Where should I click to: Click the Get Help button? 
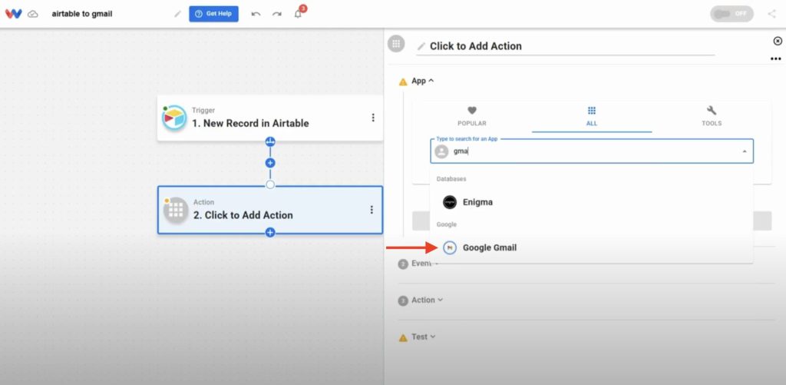(x=213, y=14)
